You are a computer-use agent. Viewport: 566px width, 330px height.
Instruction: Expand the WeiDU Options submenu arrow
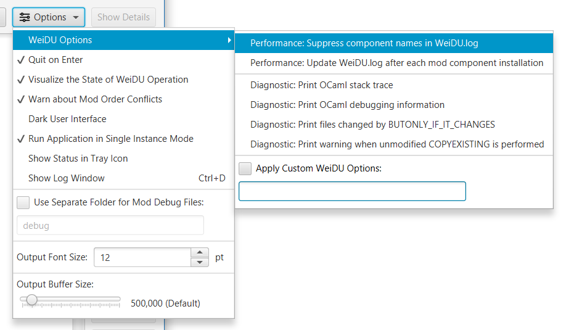[229, 40]
